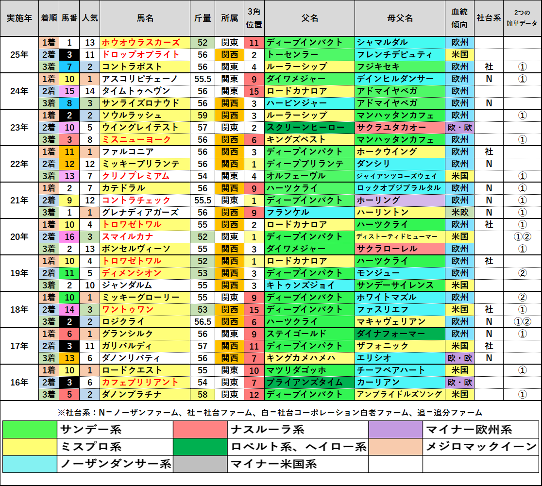
Task: Click the 馬名 column header
Action: click(x=145, y=18)
